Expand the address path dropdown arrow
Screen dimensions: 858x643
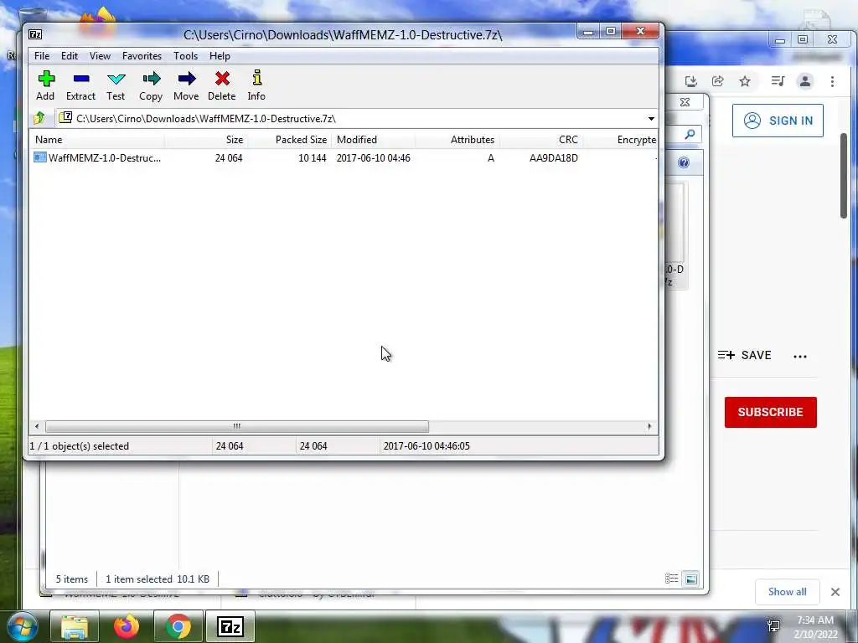click(650, 119)
